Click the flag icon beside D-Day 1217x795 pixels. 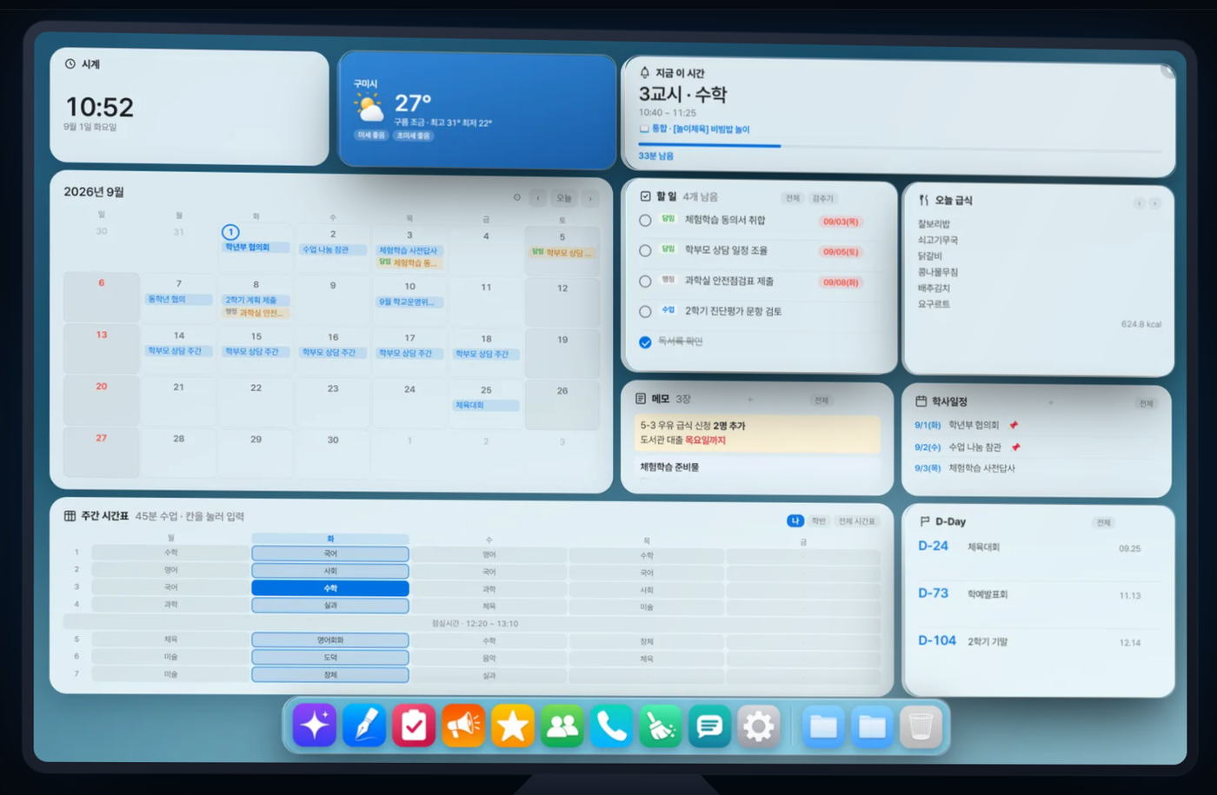click(924, 521)
